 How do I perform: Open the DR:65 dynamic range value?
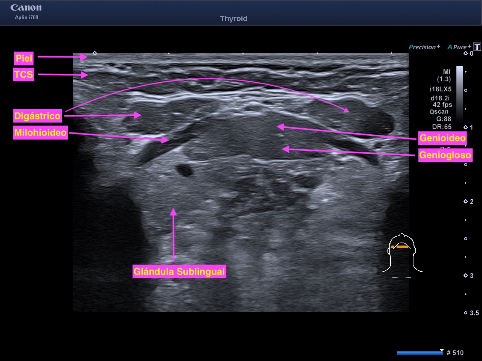point(442,127)
